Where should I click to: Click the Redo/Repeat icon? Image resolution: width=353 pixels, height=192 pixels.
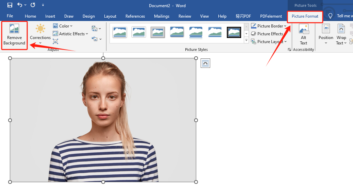(33, 5)
